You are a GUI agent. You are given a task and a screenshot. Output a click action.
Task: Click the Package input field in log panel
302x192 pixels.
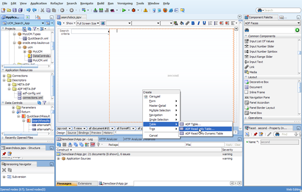152,144
